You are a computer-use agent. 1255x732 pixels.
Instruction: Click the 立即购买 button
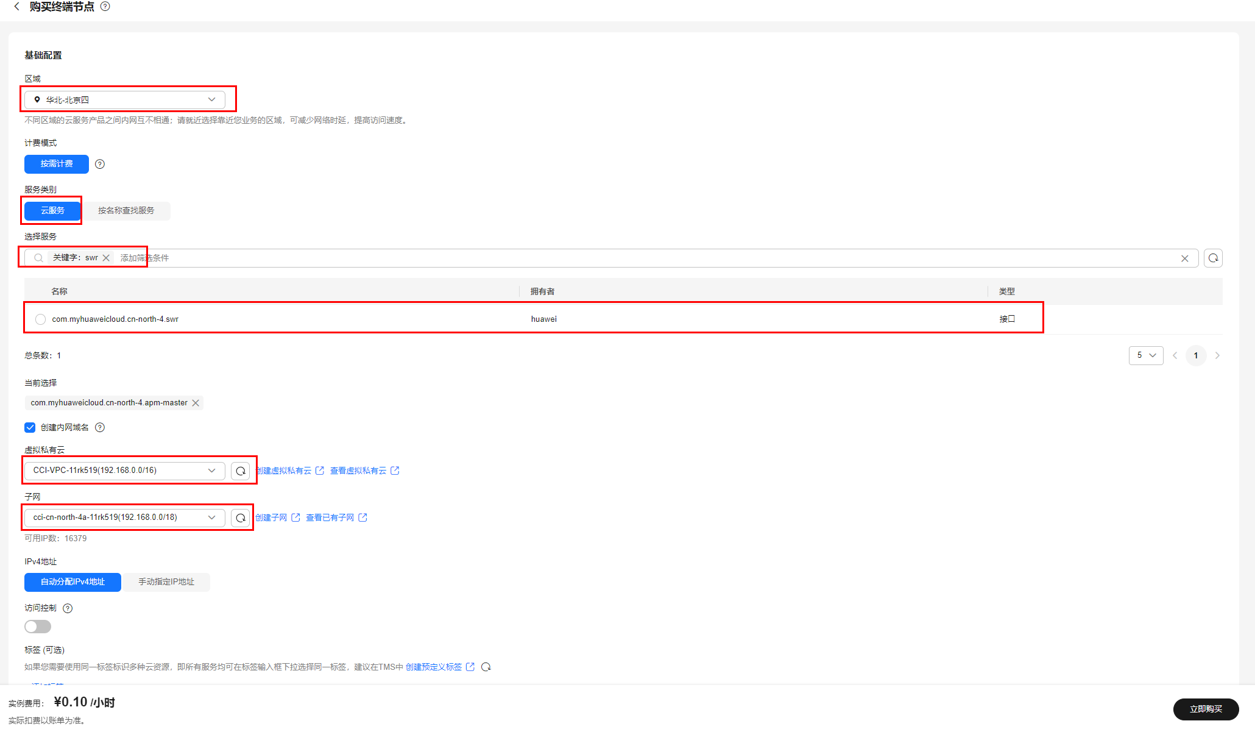pyautogui.click(x=1206, y=709)
